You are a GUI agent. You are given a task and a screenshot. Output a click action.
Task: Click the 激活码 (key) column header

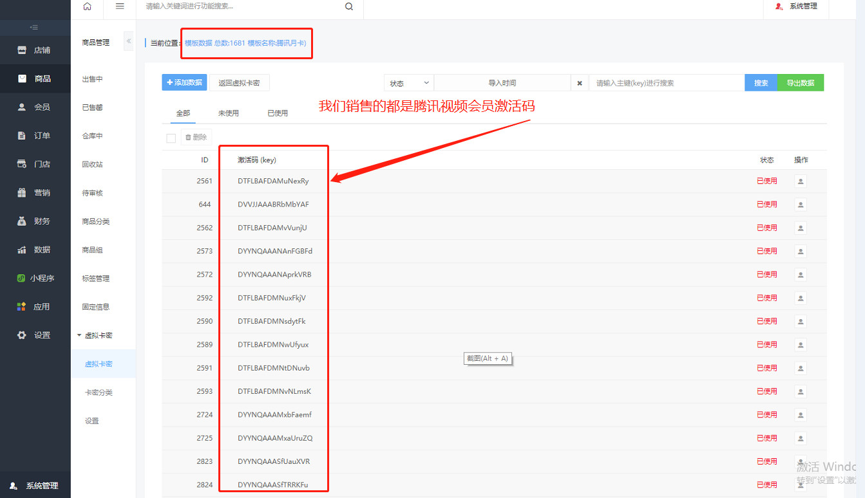(x=257, y=160)
